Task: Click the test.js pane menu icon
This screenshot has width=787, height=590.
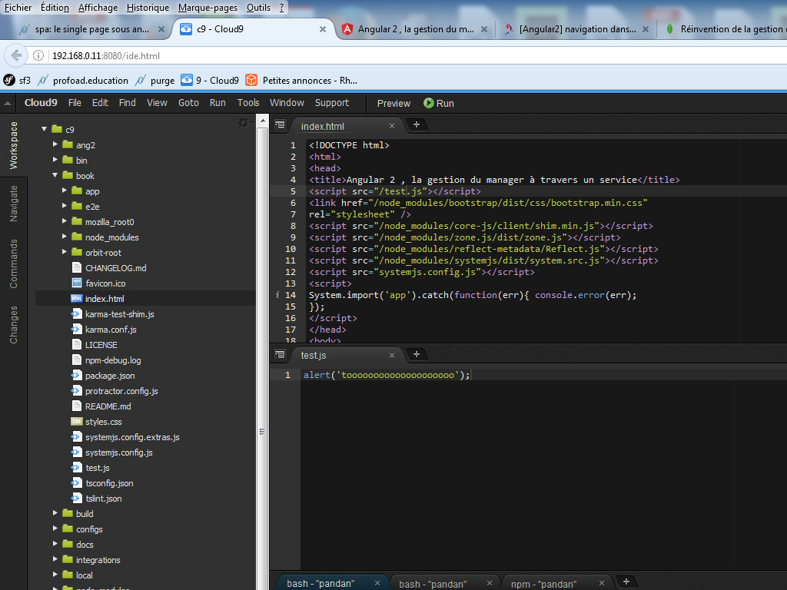Action: pos(280,355)
